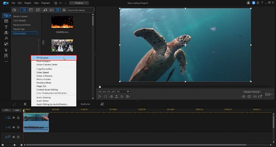276x147 pixels.
Task: Toggle visibility of video track 1
Action: pos(14,118)
